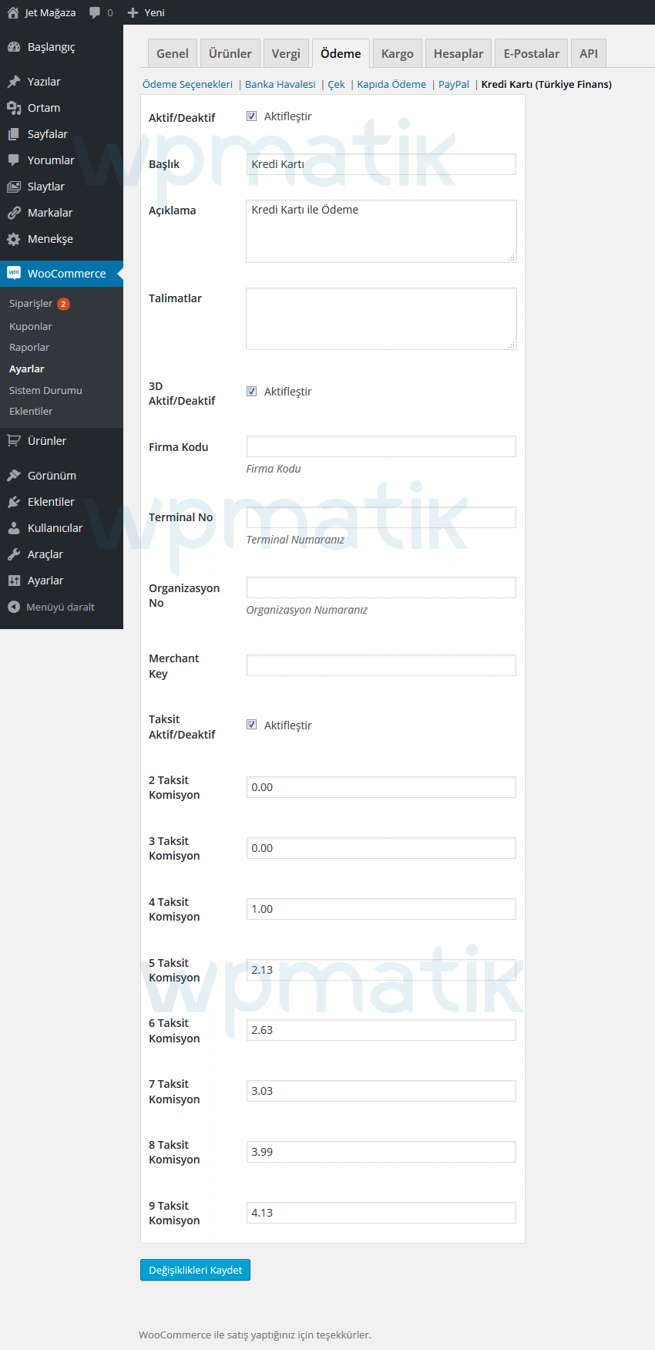The image size is (655, 1350).
Task: Click the Kredi Kartı (Türkiye Finans) section label
Action: pos(546,85)
